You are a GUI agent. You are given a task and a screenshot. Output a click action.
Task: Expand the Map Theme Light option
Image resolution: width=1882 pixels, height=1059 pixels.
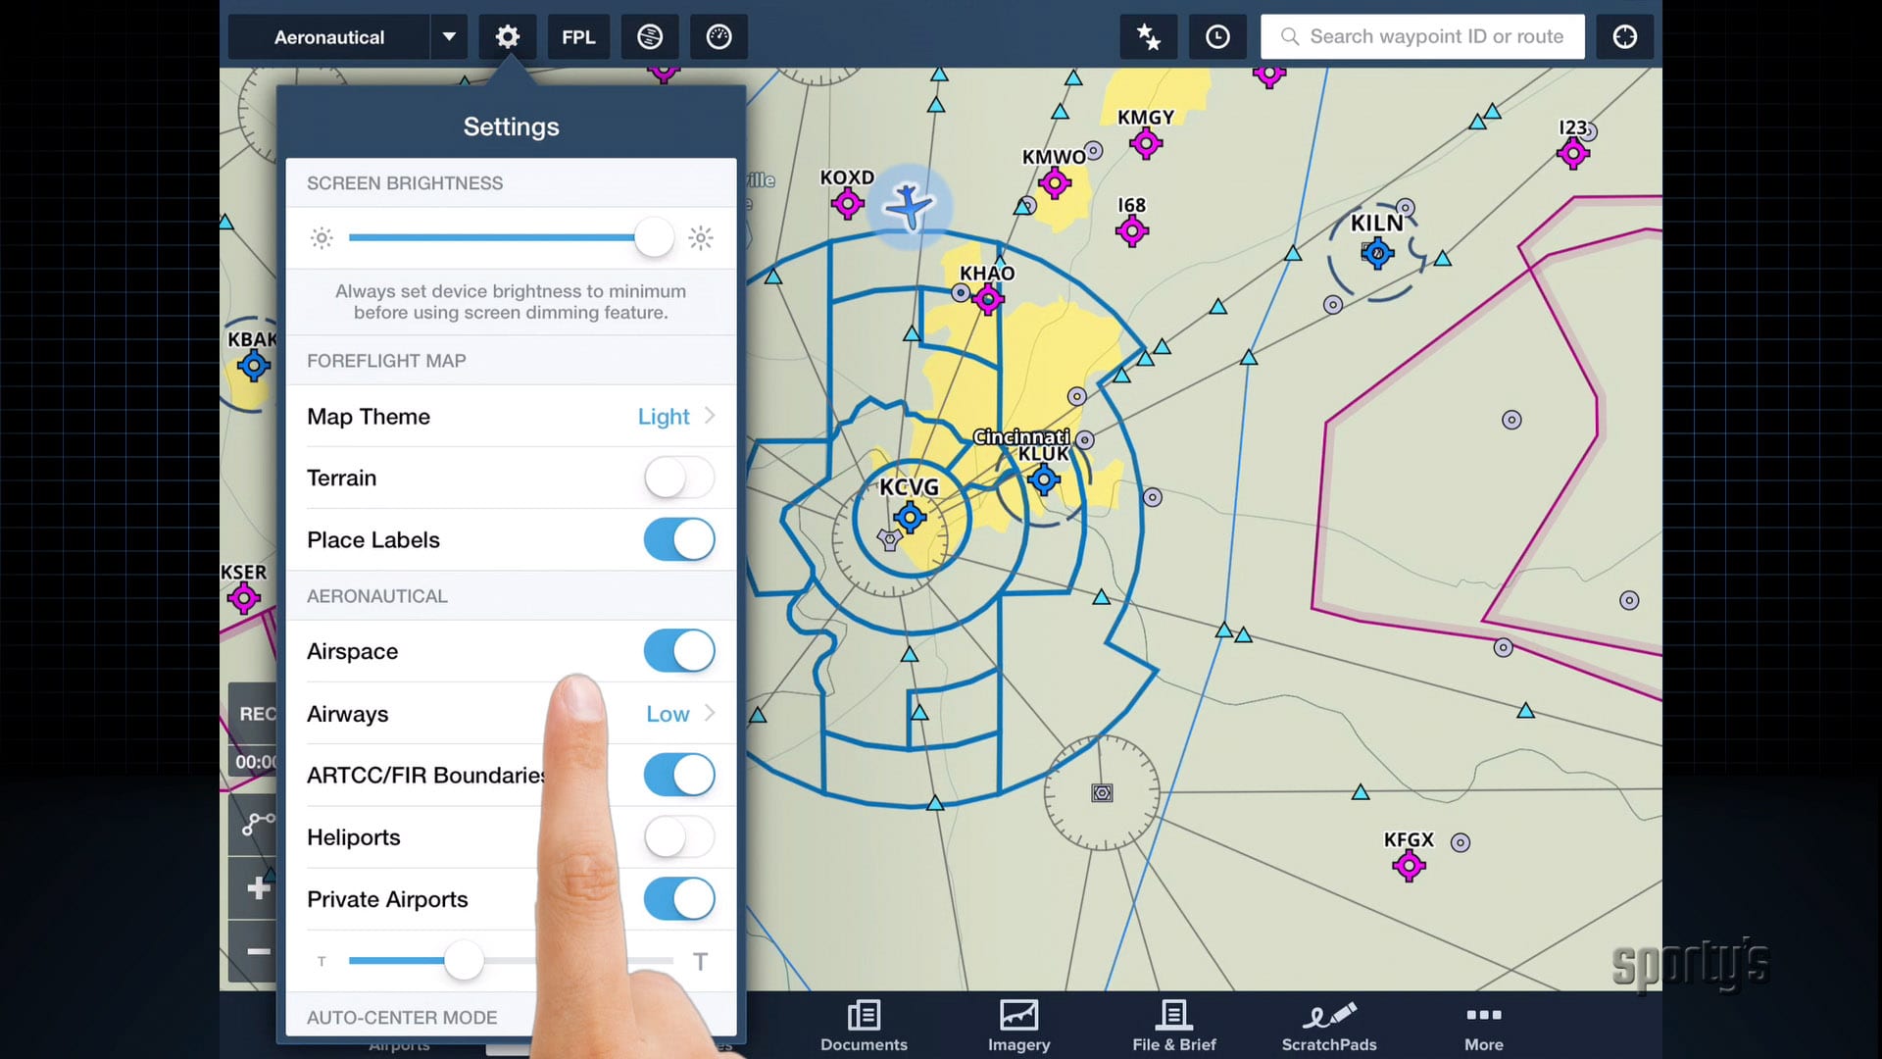pyautogui.click(x=676, y=417)
